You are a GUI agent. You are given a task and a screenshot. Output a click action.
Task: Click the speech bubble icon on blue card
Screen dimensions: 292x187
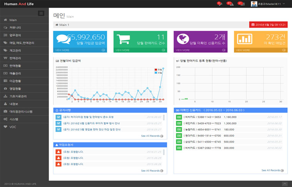pos(63,39)
